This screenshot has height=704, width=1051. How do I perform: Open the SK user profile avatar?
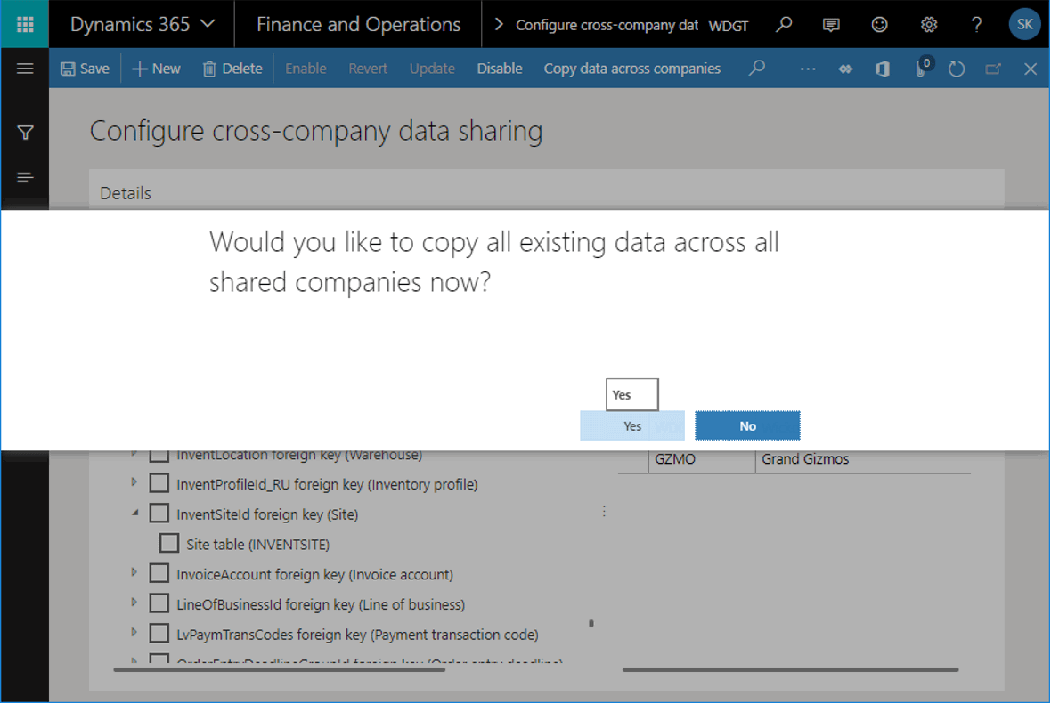click(1024, 25)
